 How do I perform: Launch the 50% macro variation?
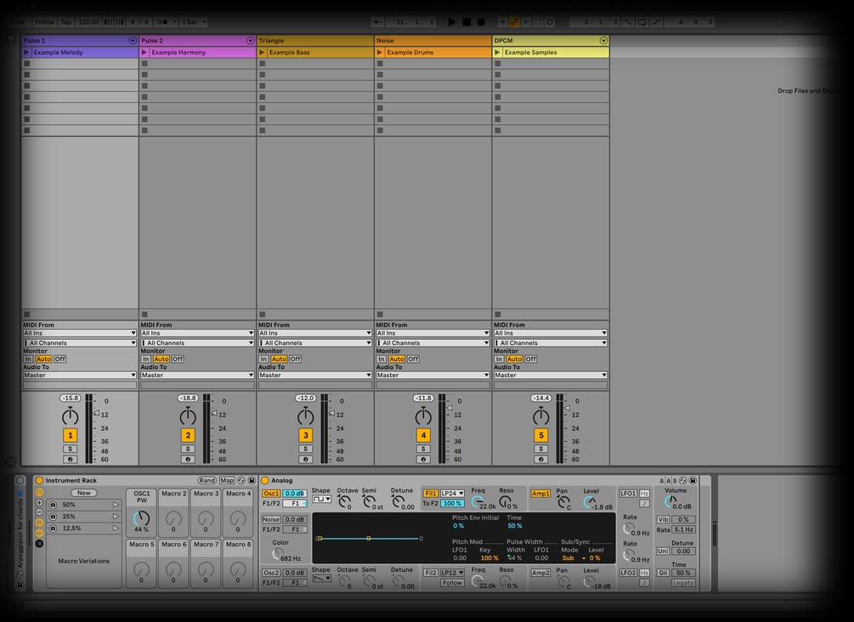(x=116, y=505)
